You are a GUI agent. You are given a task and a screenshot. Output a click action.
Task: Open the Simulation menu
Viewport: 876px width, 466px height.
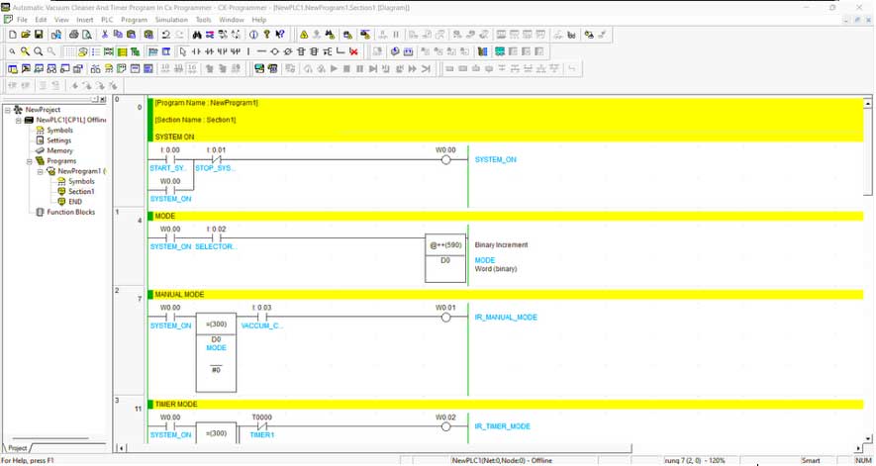pyautogui.click(x=170, y=20)
